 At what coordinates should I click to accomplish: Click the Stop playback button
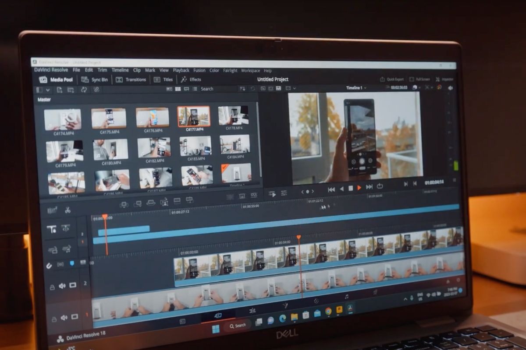coord(350,188)
